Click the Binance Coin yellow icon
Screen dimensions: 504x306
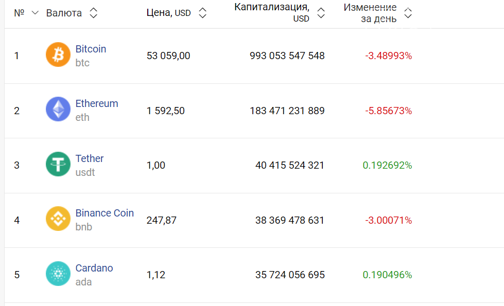58,219
